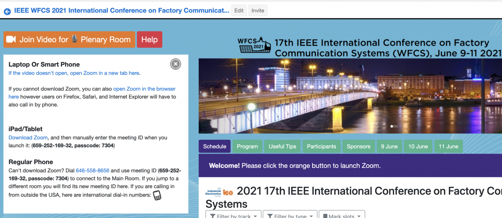Select the 9 June tab

point(389,146)
